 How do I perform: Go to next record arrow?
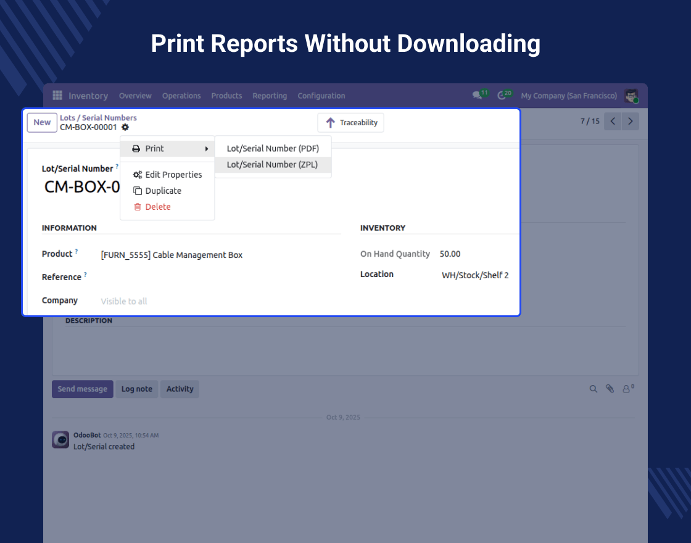coord(630,121)
